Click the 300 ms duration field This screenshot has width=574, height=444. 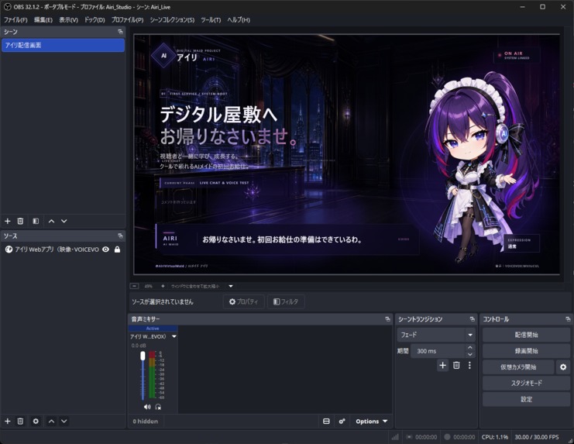(x=438, y=351)
